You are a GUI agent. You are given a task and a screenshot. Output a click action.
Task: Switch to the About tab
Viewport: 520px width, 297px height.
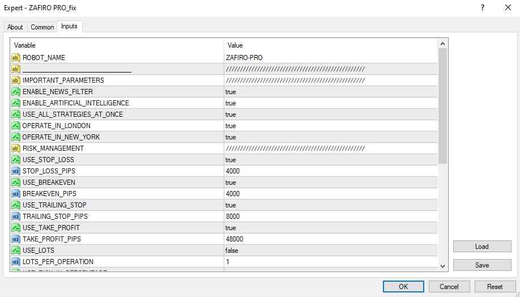click(x=15, y=27)
